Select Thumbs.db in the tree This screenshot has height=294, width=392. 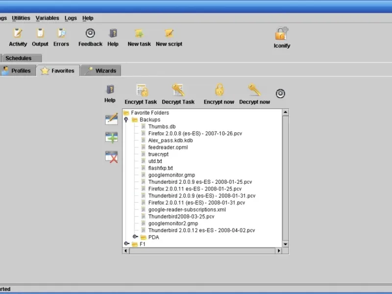pyautogui.click(x=162, y=126)
